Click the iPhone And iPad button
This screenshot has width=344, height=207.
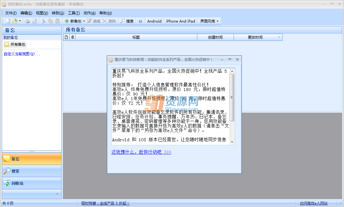click(181, 21)
